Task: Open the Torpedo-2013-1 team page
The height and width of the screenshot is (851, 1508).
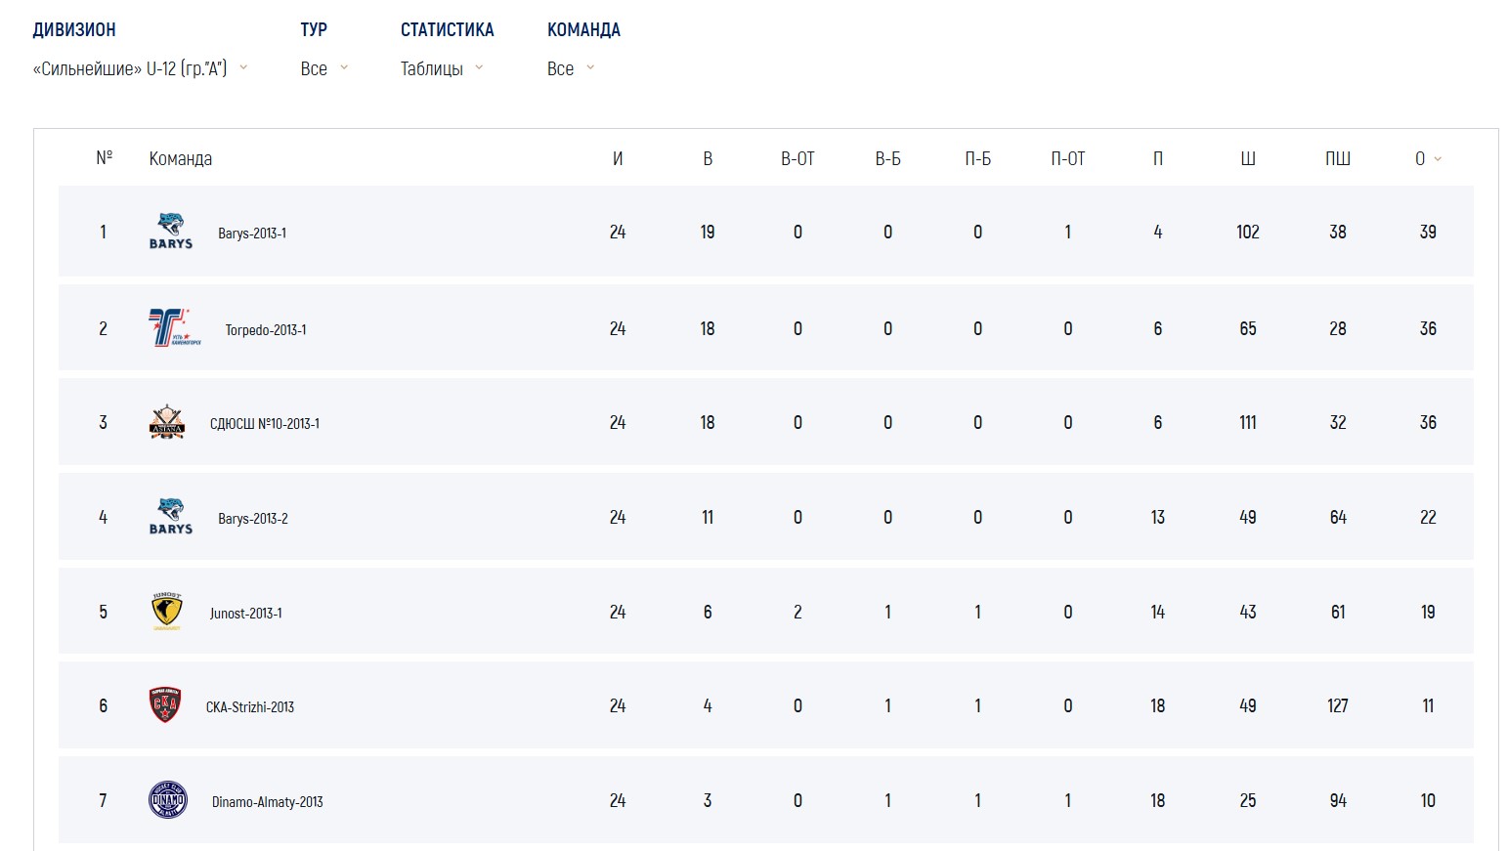Action: 266,330
